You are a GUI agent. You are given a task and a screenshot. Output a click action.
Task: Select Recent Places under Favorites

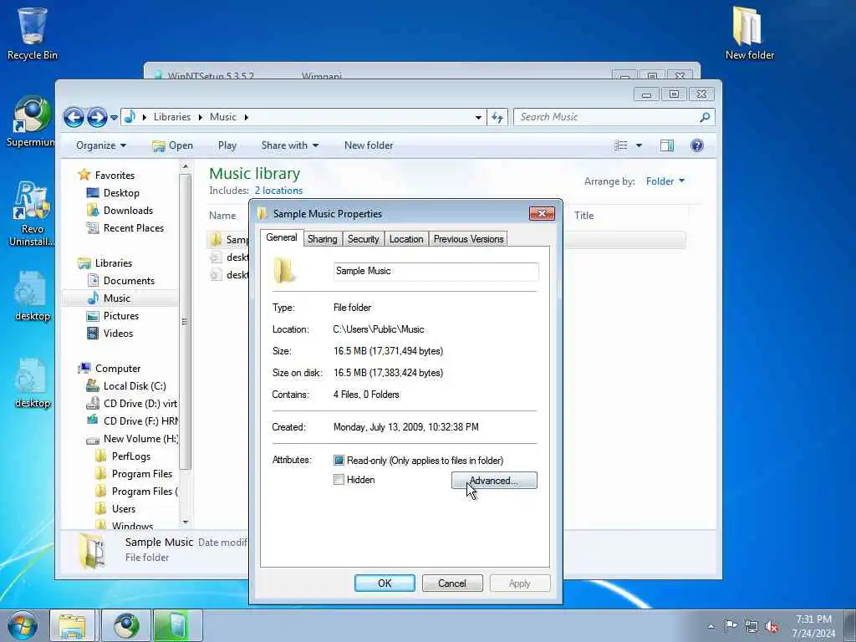[x=125, y=227]
